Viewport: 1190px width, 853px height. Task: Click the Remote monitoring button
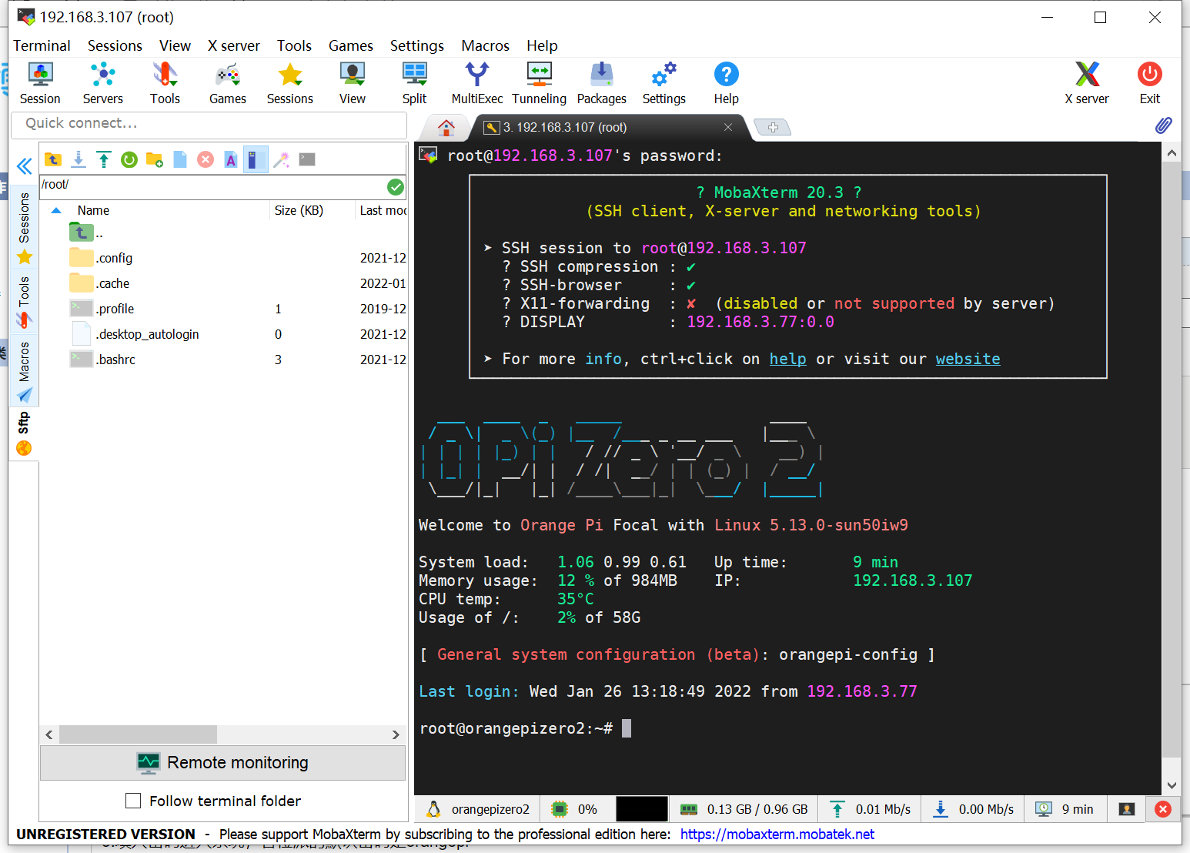point(222,762)
